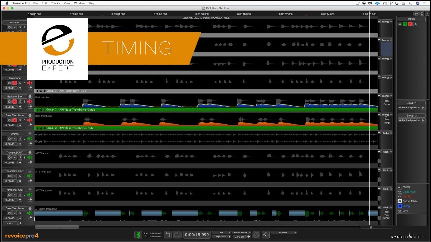Toggle the red M button under Inputs
The height and width of the screenshot is (242, 431).
[x=410, y=24]
